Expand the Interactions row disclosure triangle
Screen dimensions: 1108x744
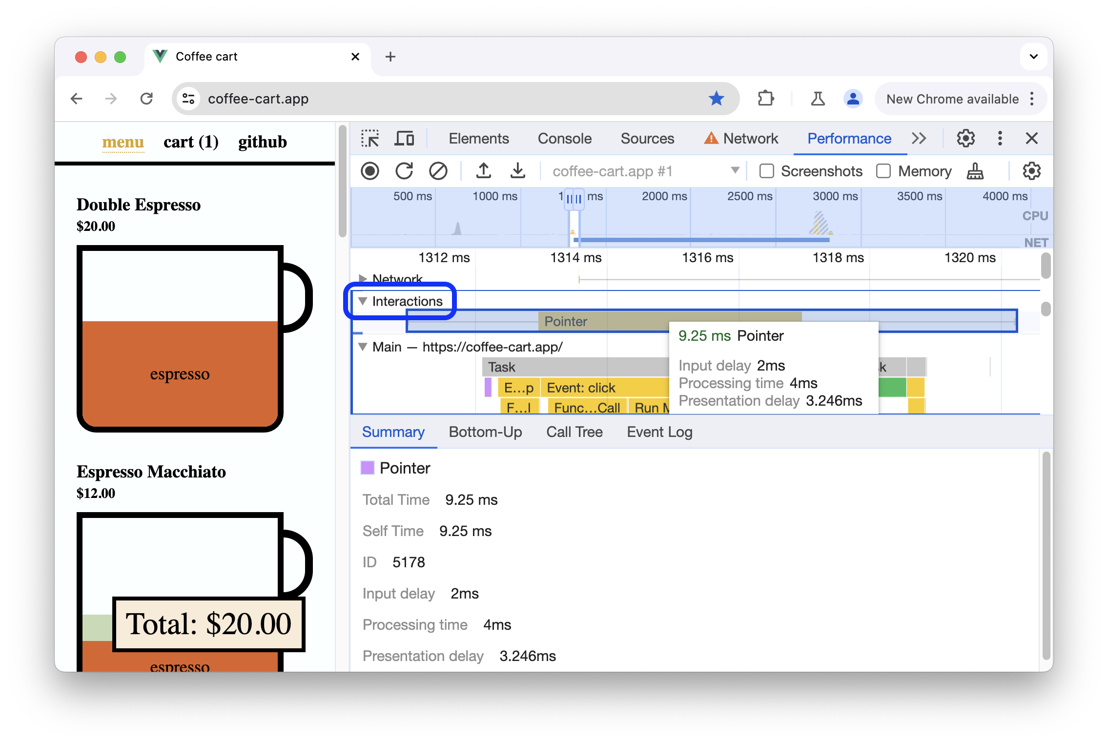[x=364, y=301]
